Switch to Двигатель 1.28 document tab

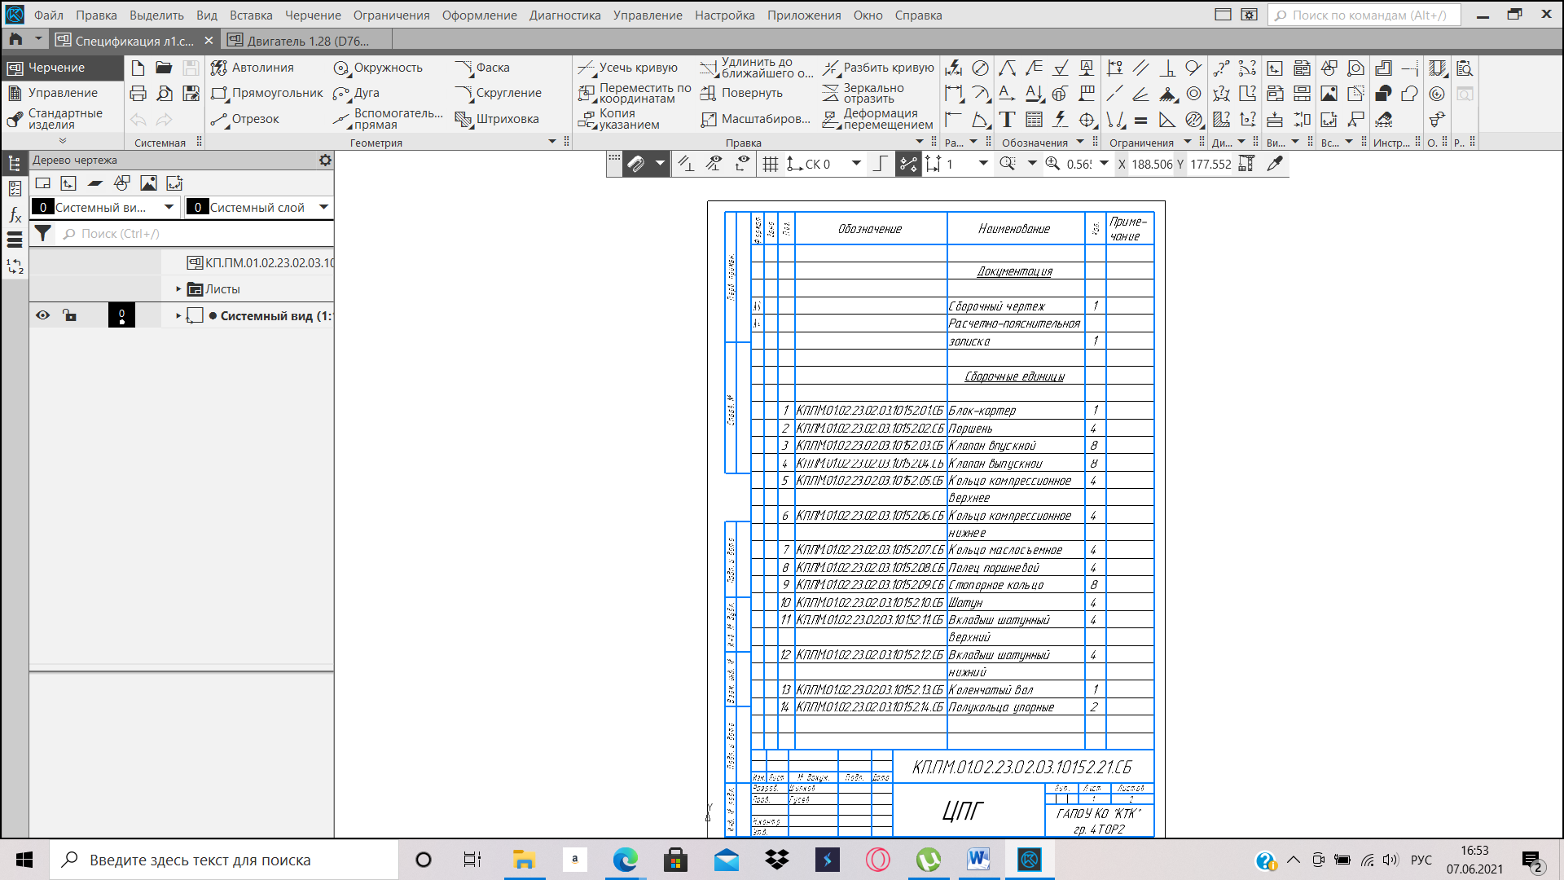(307, 41)
